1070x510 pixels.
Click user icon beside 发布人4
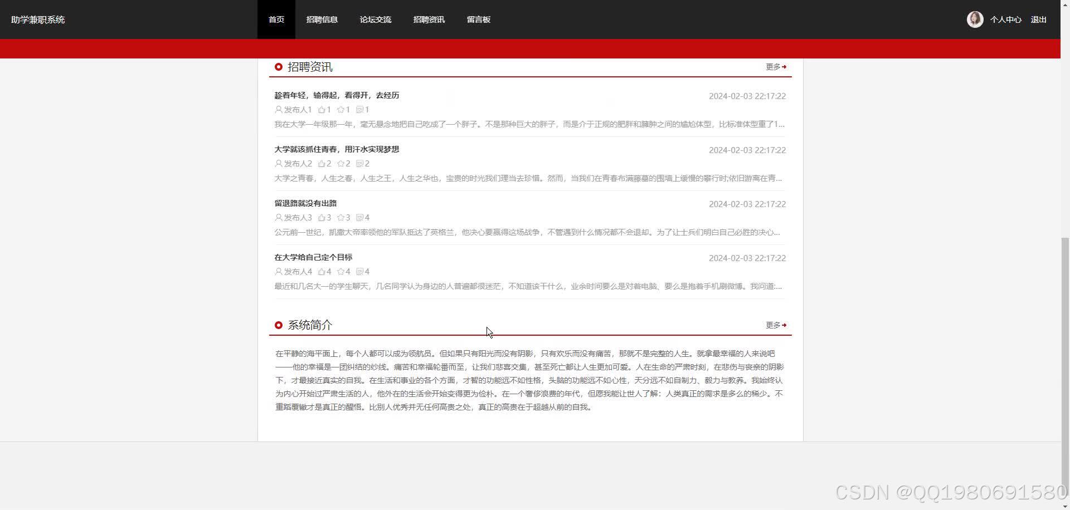tap(279, 272)
